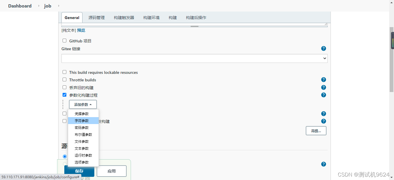
Task: Click description textarea resize handle bar
Action: [194, 26]
